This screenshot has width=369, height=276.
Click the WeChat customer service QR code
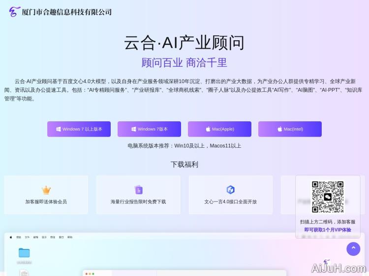[328, 197]
